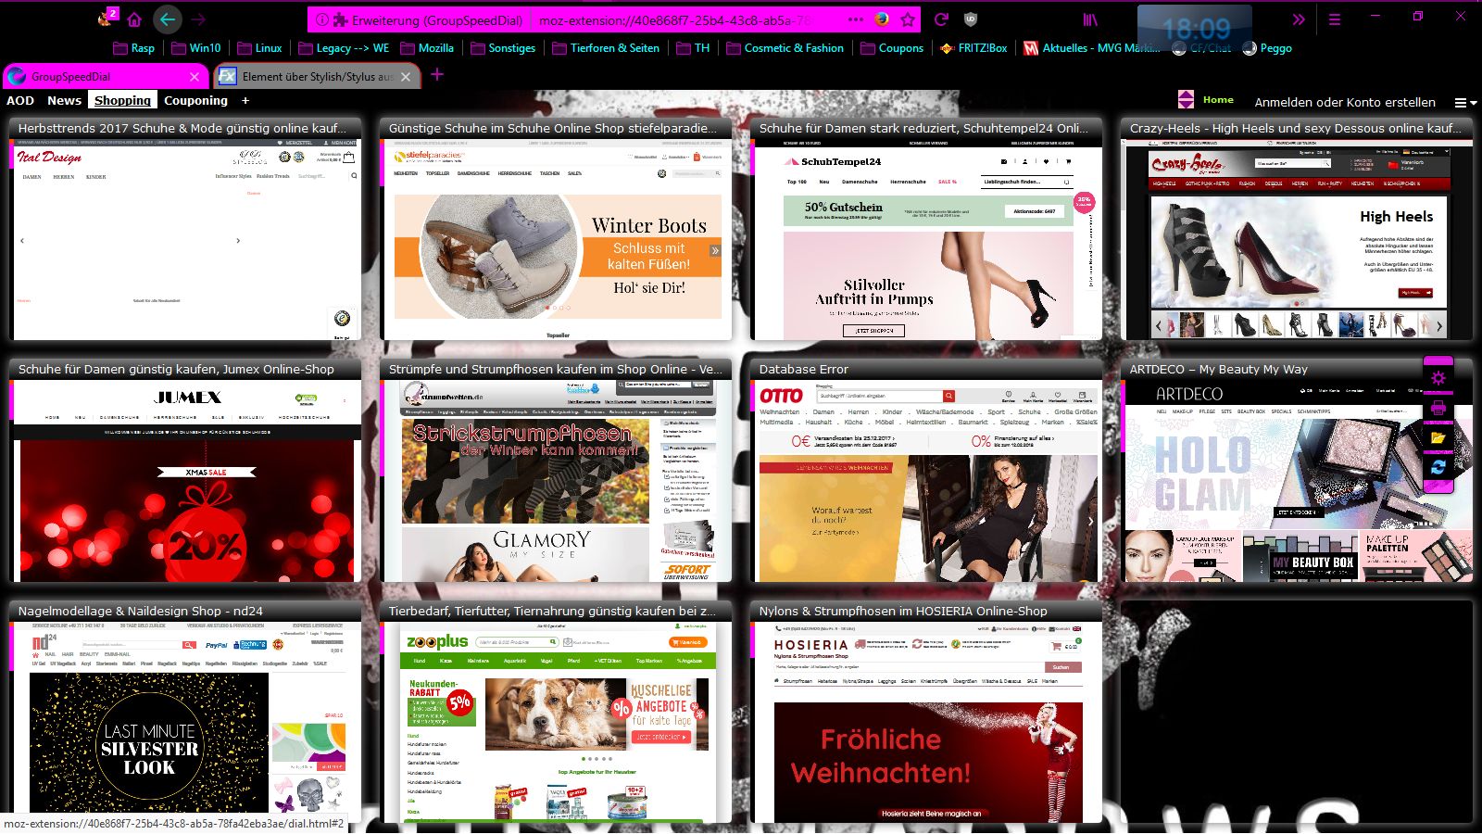This screenshot has width=1482, height=834.
Task: Open the stiefelparadies Winter Boots dial
Action: pos(556,229)
